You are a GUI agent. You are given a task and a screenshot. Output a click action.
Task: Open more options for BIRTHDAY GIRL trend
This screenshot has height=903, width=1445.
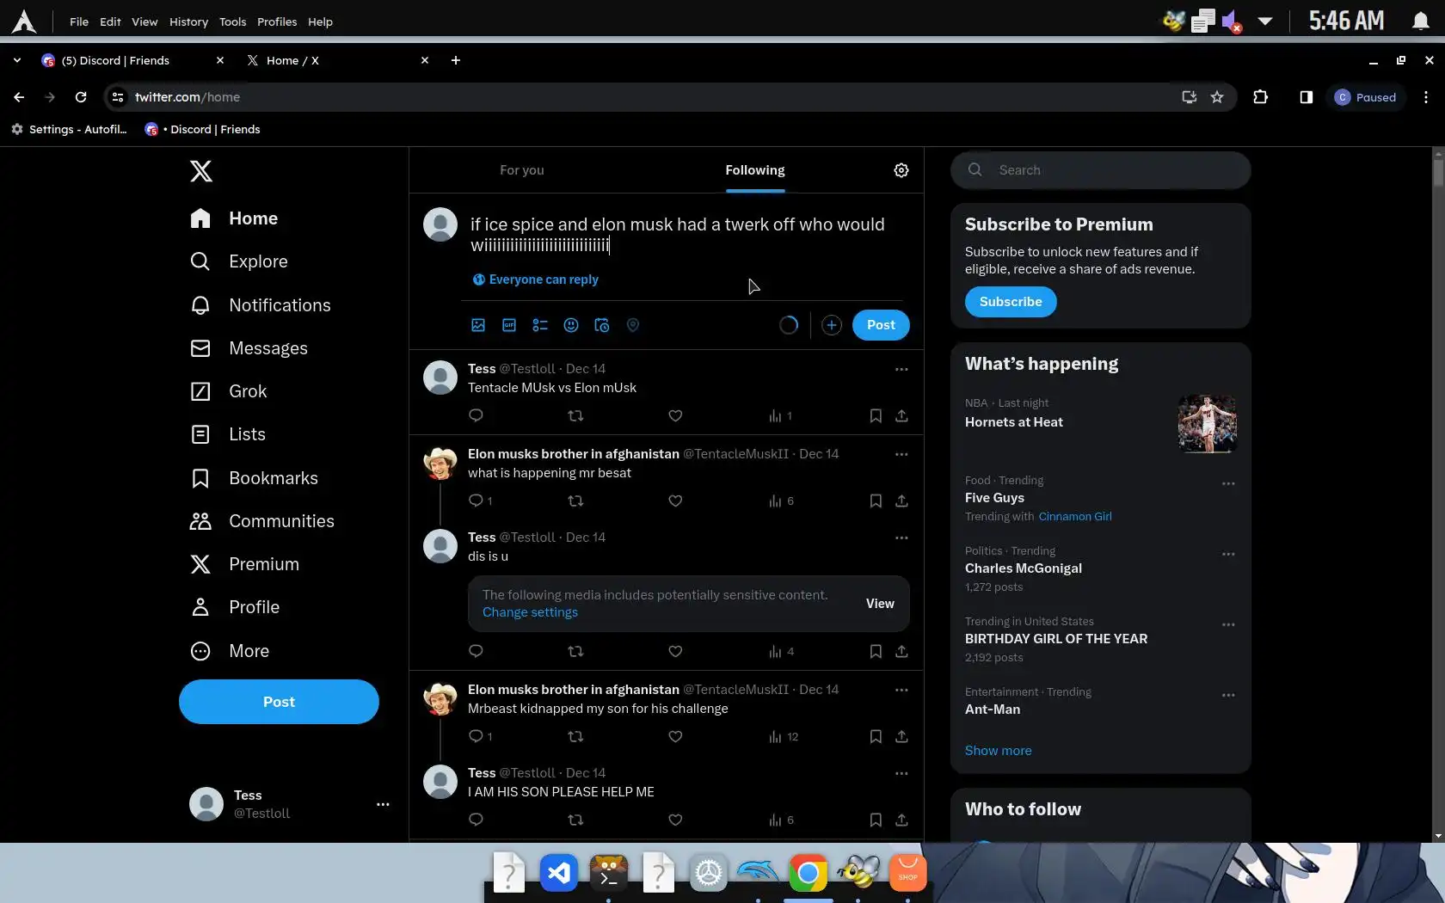click(x=1228, y=624)
